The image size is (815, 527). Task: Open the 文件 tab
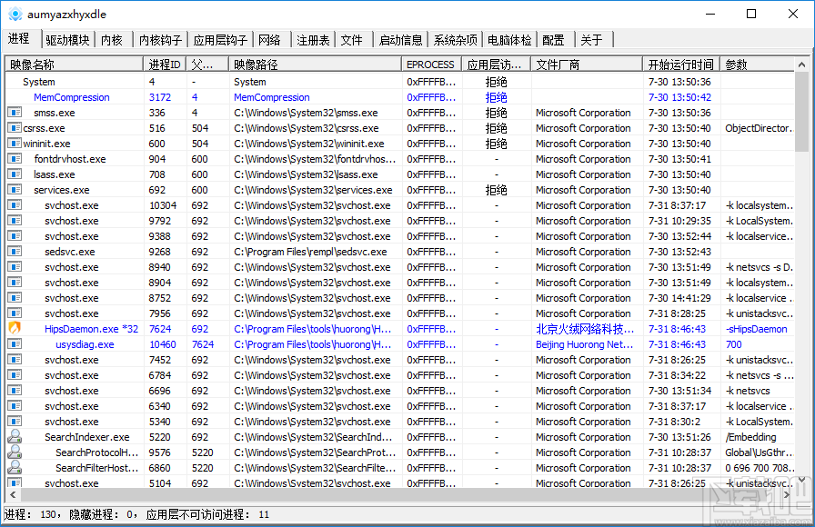352,40
